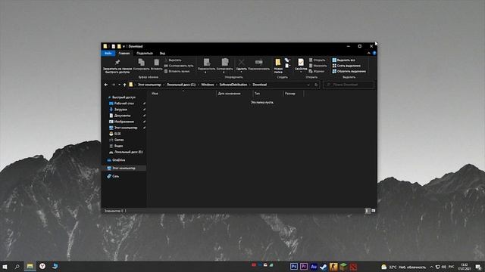Click Copy path (Скопировать путь)

click(179, 66)
